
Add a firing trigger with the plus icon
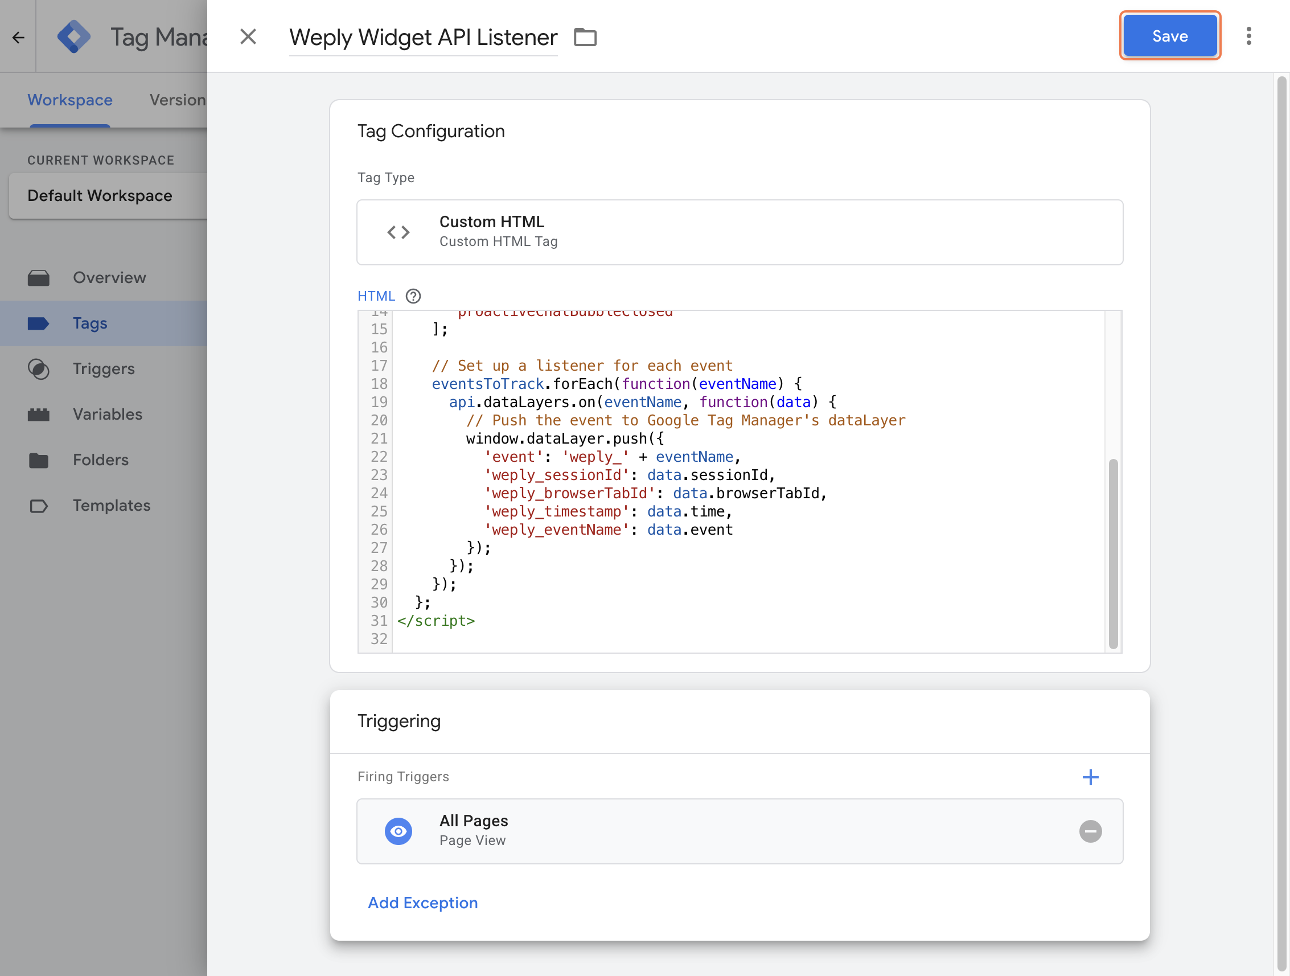1090,777
